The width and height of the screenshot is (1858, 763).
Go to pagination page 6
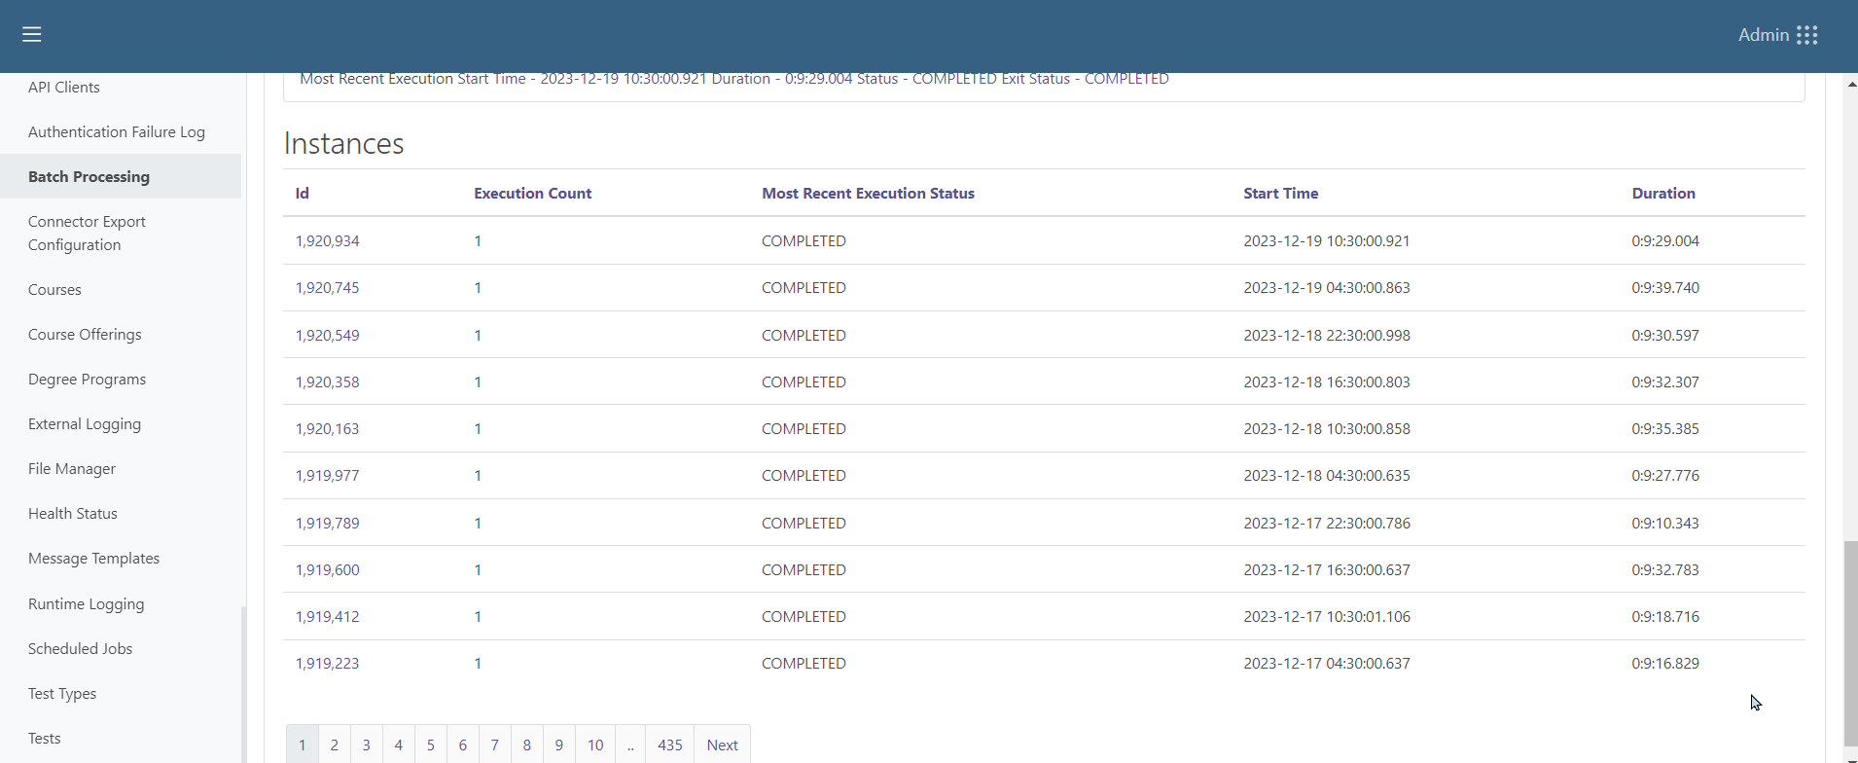[463, 745]
